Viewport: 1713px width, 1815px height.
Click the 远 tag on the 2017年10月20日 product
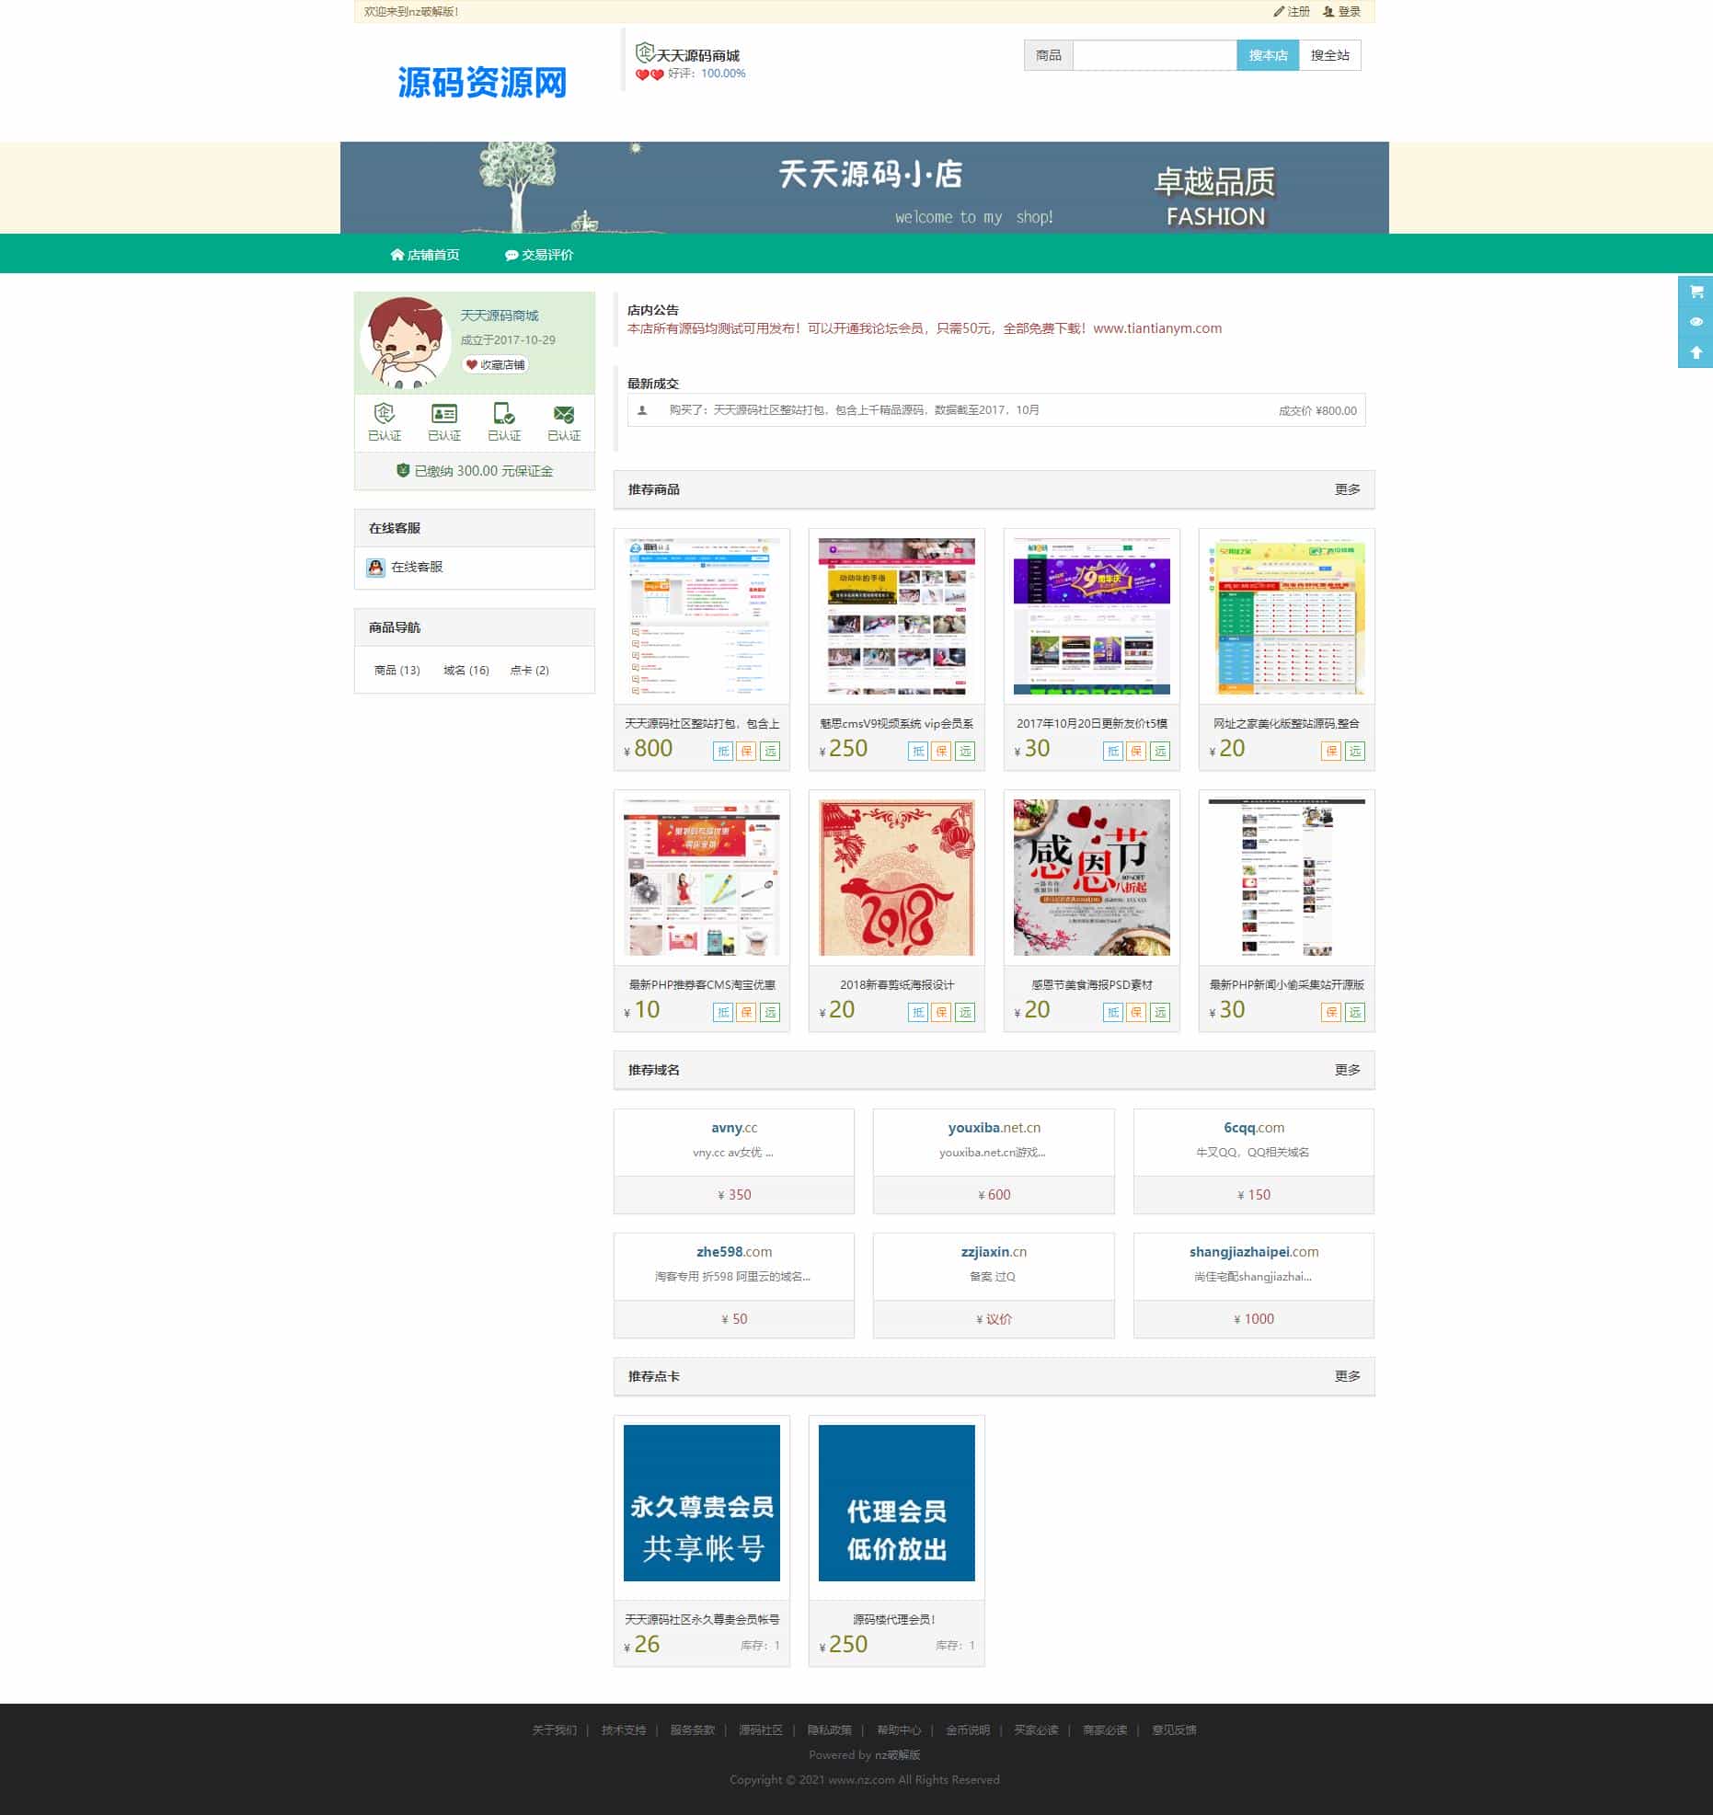click(1160, 752)
